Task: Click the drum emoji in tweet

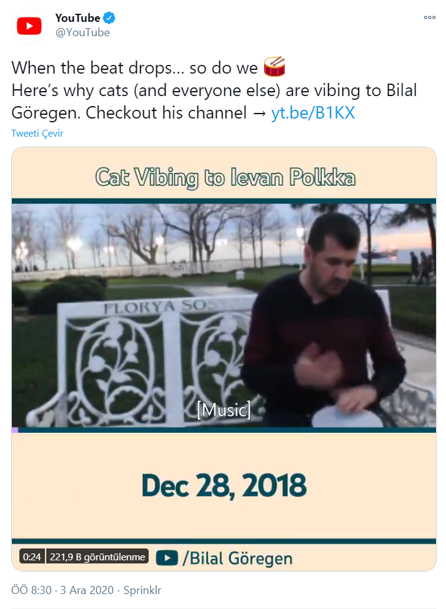Action: (x=274, y=67)
